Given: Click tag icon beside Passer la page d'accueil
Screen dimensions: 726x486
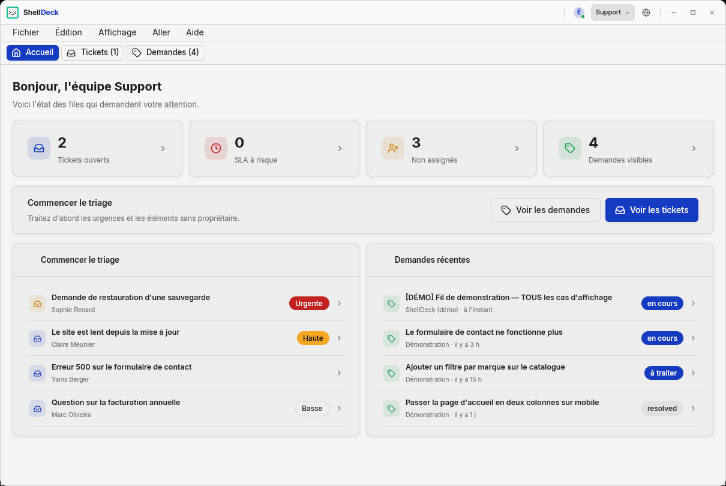Looking at the screenshot, I should coord(391,409).
